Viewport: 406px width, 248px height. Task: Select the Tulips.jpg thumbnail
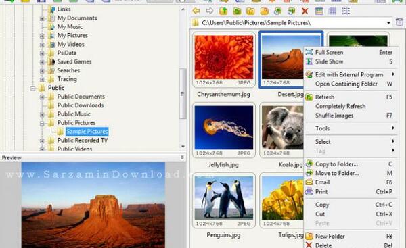click(282, 198)
